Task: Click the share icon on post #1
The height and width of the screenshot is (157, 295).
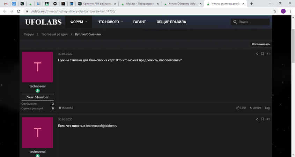Action: tap(257, 54)
